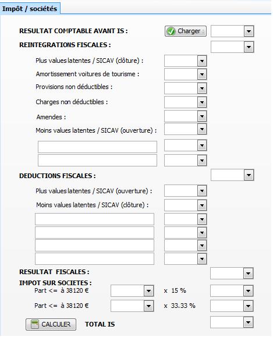This screenshot has height=337, width=273.
Task: Click the calculator icon on CALCULER
Action: pos(34,324)
